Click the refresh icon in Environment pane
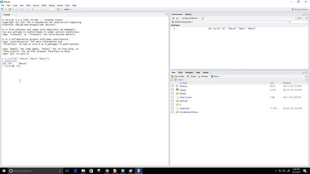This screenshot has width=310, height=174. point(306,18)
